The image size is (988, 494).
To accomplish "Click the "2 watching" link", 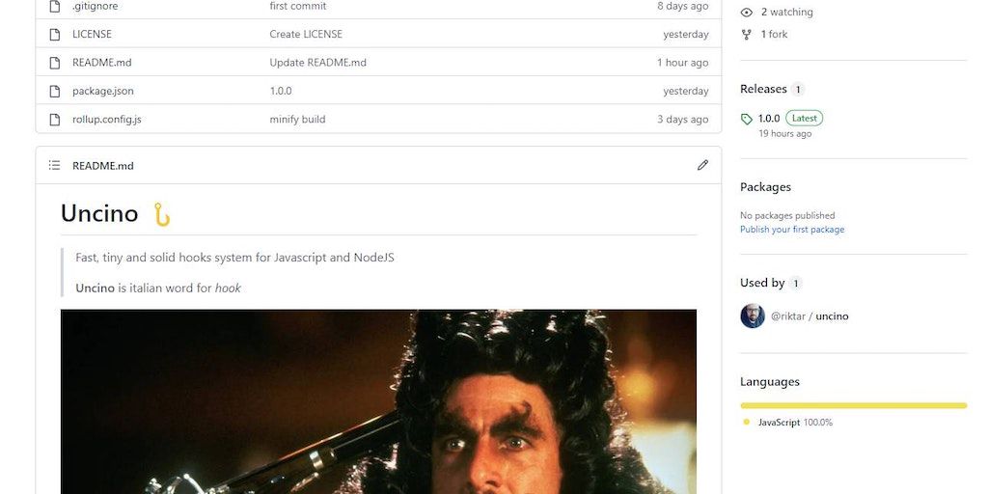I will point(787,12).
